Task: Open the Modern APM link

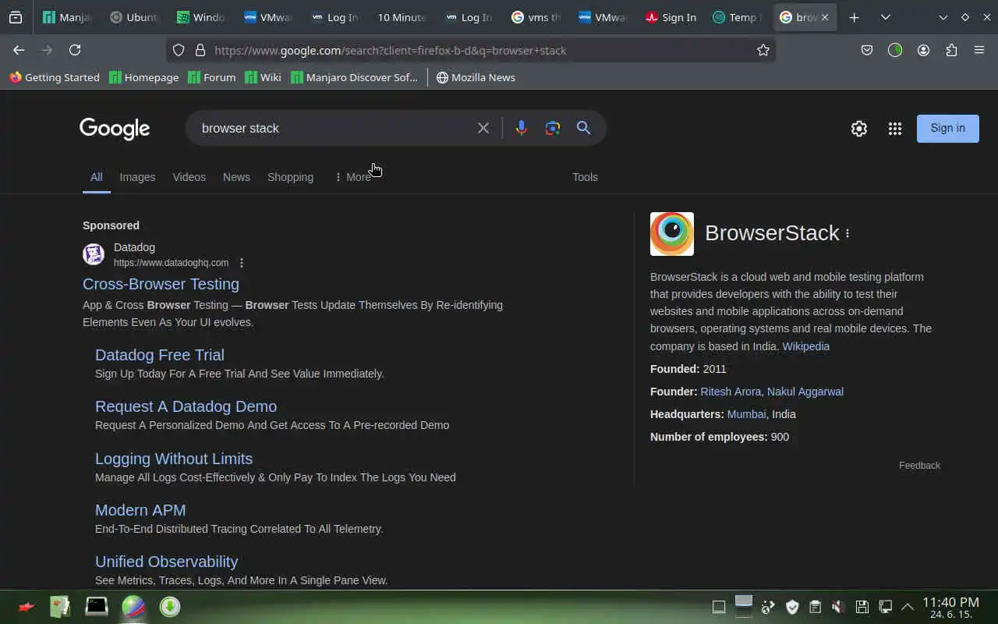Action: [x=140, y=510]
